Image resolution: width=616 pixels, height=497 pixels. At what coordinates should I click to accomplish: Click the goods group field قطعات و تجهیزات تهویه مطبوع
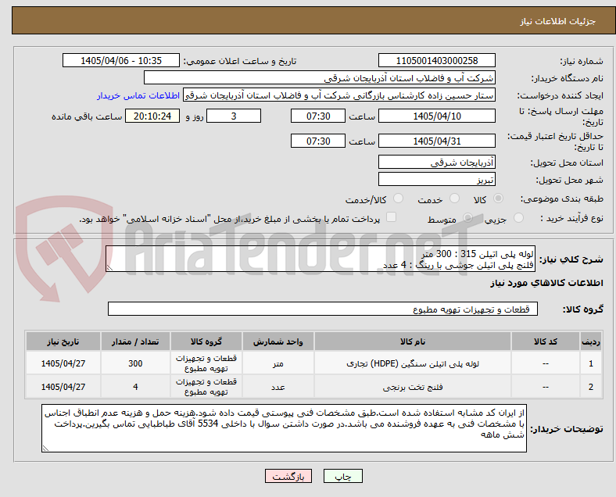[323, 309]
